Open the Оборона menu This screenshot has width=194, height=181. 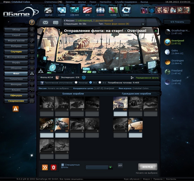point(16,68)
